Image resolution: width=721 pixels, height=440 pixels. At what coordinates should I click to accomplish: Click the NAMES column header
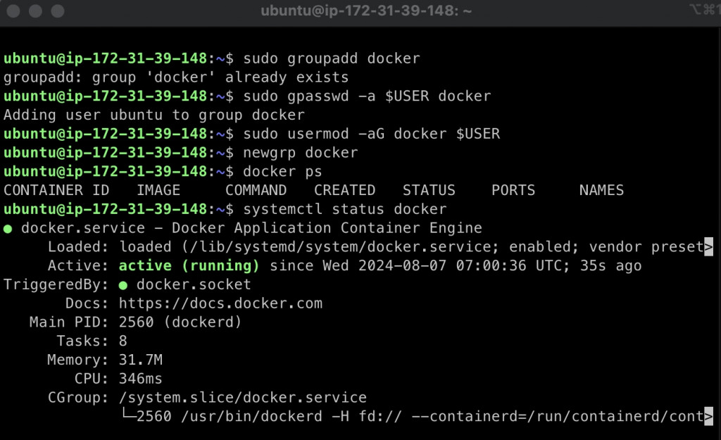tap(601, 190)
